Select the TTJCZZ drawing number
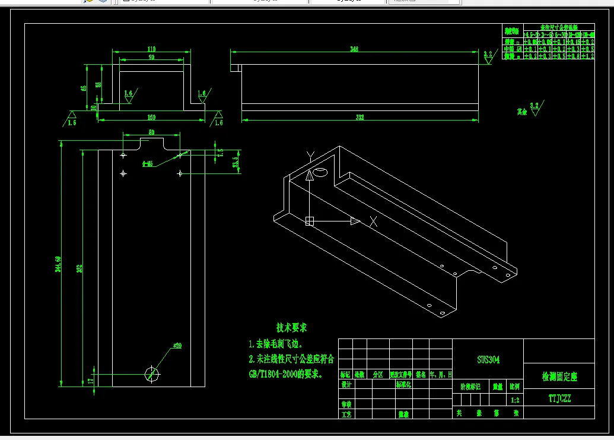The image size is (614, 440). coord(559,398)
